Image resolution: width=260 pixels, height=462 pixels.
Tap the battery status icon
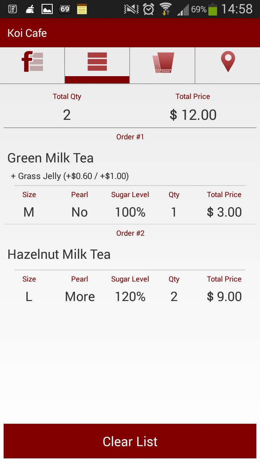pos(213,9)
